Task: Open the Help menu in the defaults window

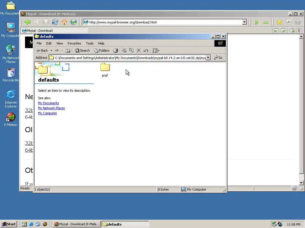Action: click(101, 43)
